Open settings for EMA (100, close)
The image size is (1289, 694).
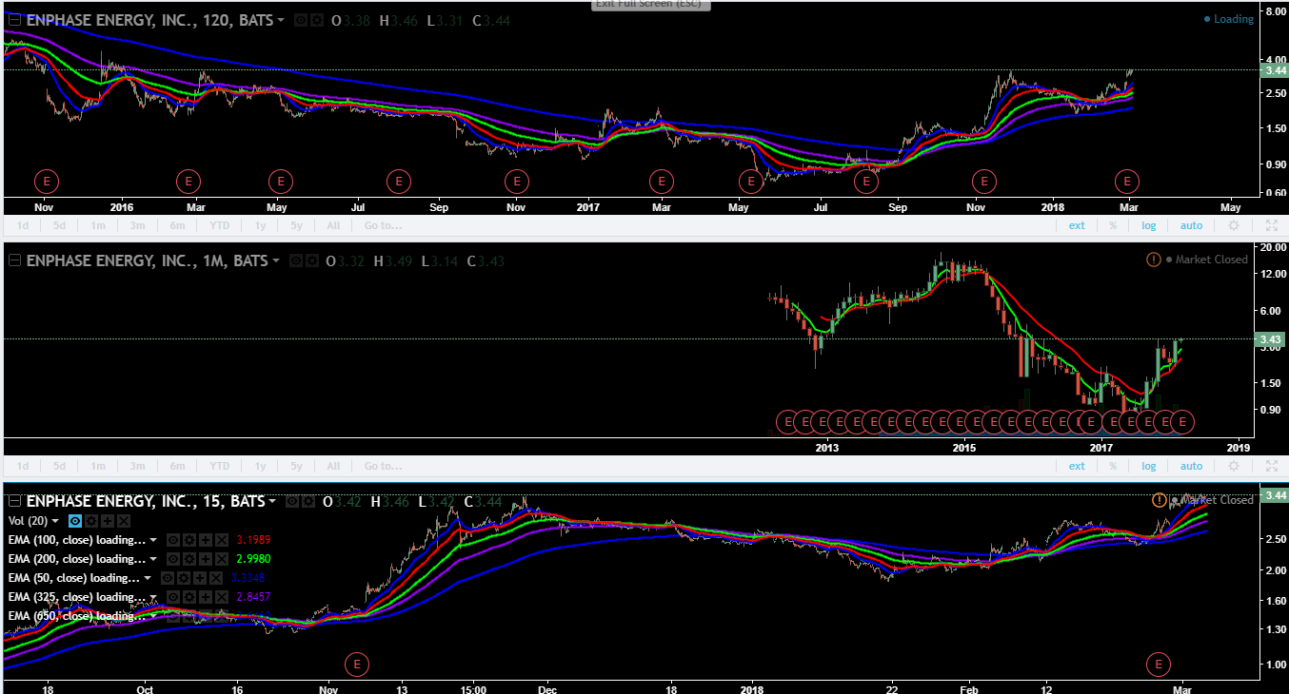189,540
